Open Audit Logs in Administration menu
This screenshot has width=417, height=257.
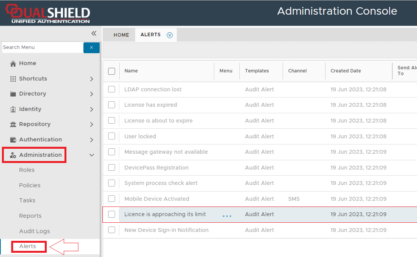tap(34, 231)
